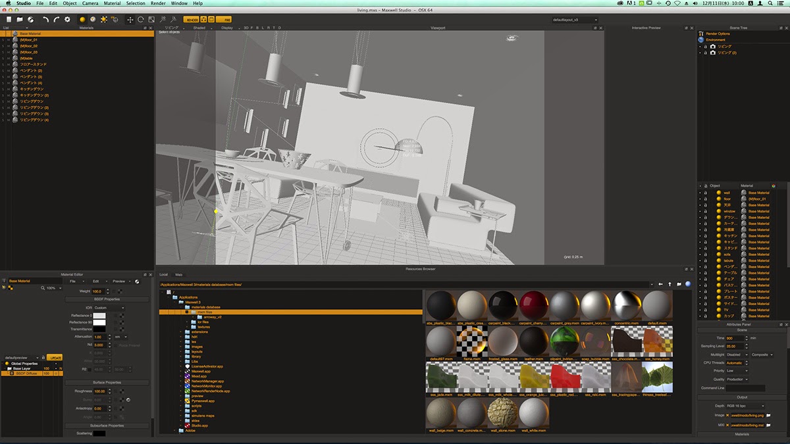This screenshot has height=444, width=790.
Task: Click the Resources Browser back arrow icon
Action: pos(660,284)
